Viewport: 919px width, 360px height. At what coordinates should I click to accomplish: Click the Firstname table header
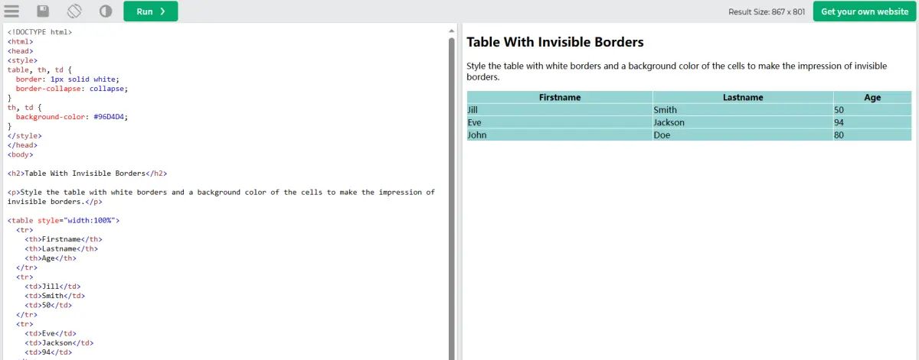point(560,97)
